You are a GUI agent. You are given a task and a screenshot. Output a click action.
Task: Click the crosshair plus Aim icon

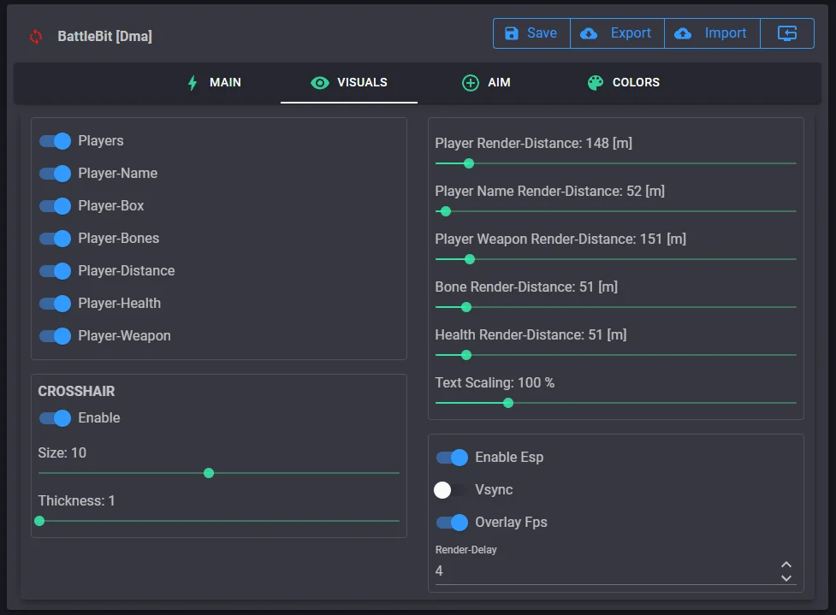[x=470, y=83]
